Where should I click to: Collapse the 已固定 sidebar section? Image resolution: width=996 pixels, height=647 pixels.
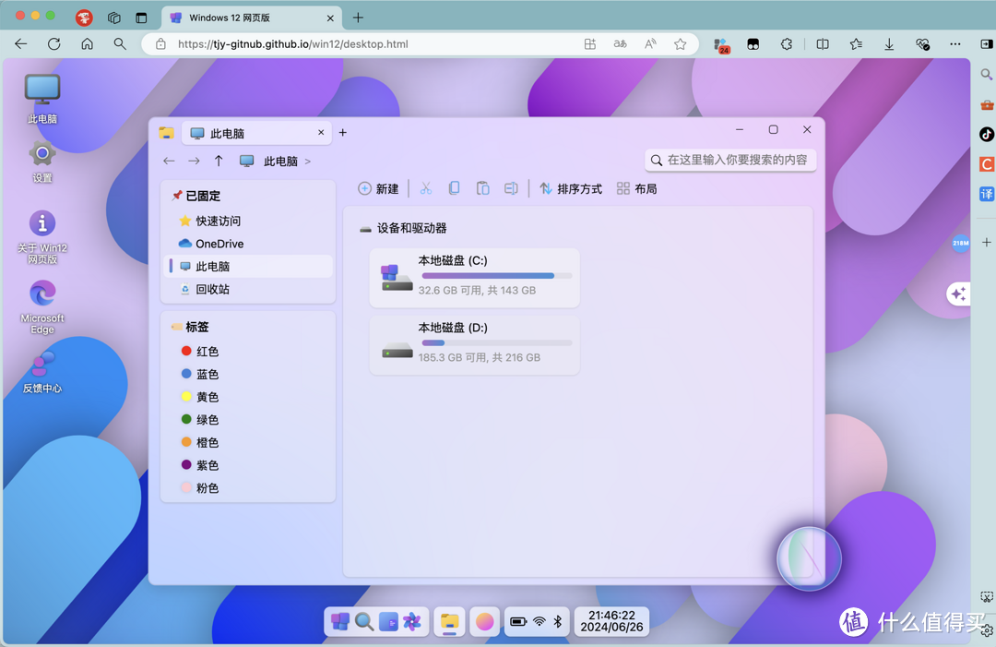(196, 196)
